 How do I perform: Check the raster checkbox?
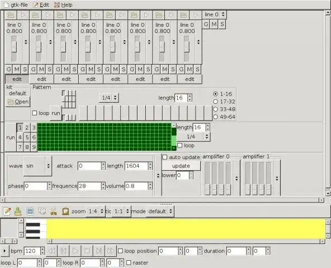coord(129,263)
